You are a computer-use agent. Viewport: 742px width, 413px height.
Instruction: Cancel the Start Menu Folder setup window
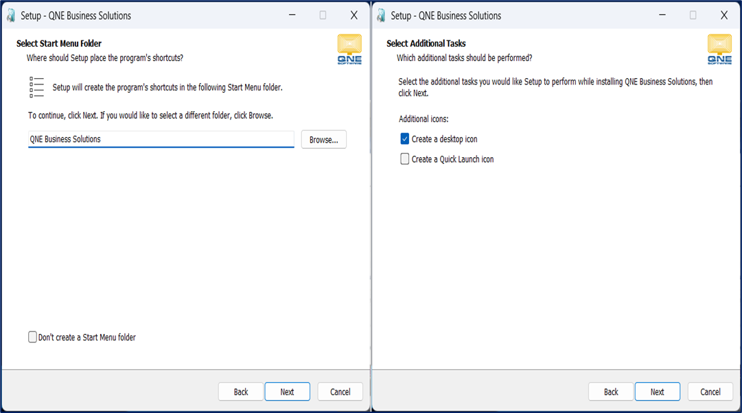click(340, 392)
